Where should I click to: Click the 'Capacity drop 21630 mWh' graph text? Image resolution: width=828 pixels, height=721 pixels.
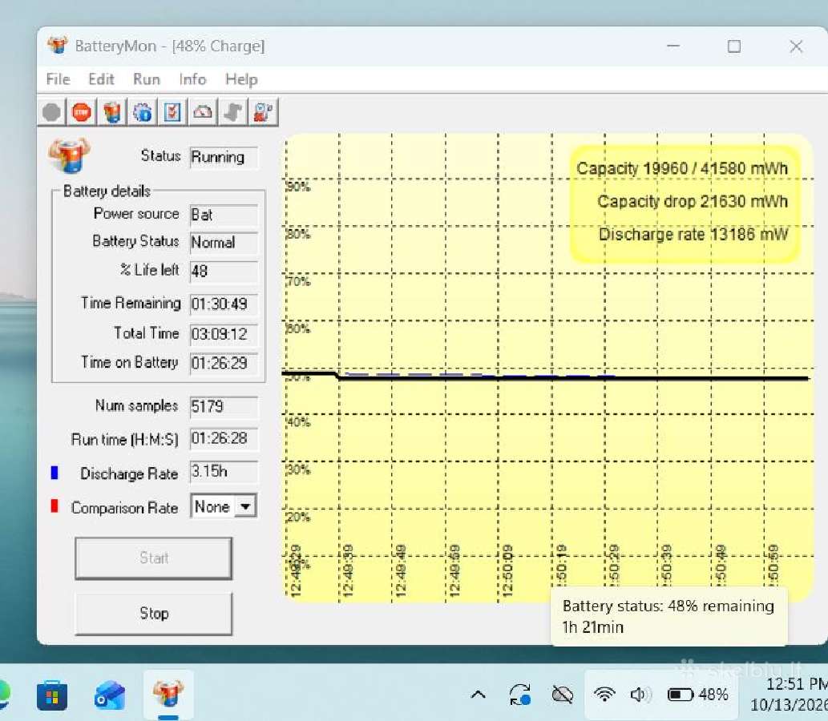(x=693, y=201)
